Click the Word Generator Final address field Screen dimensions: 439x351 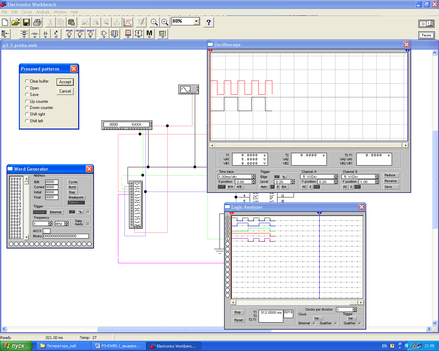click(52, 197)
